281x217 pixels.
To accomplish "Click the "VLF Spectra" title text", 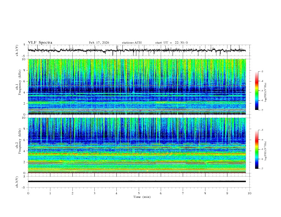I will [40, 43].
